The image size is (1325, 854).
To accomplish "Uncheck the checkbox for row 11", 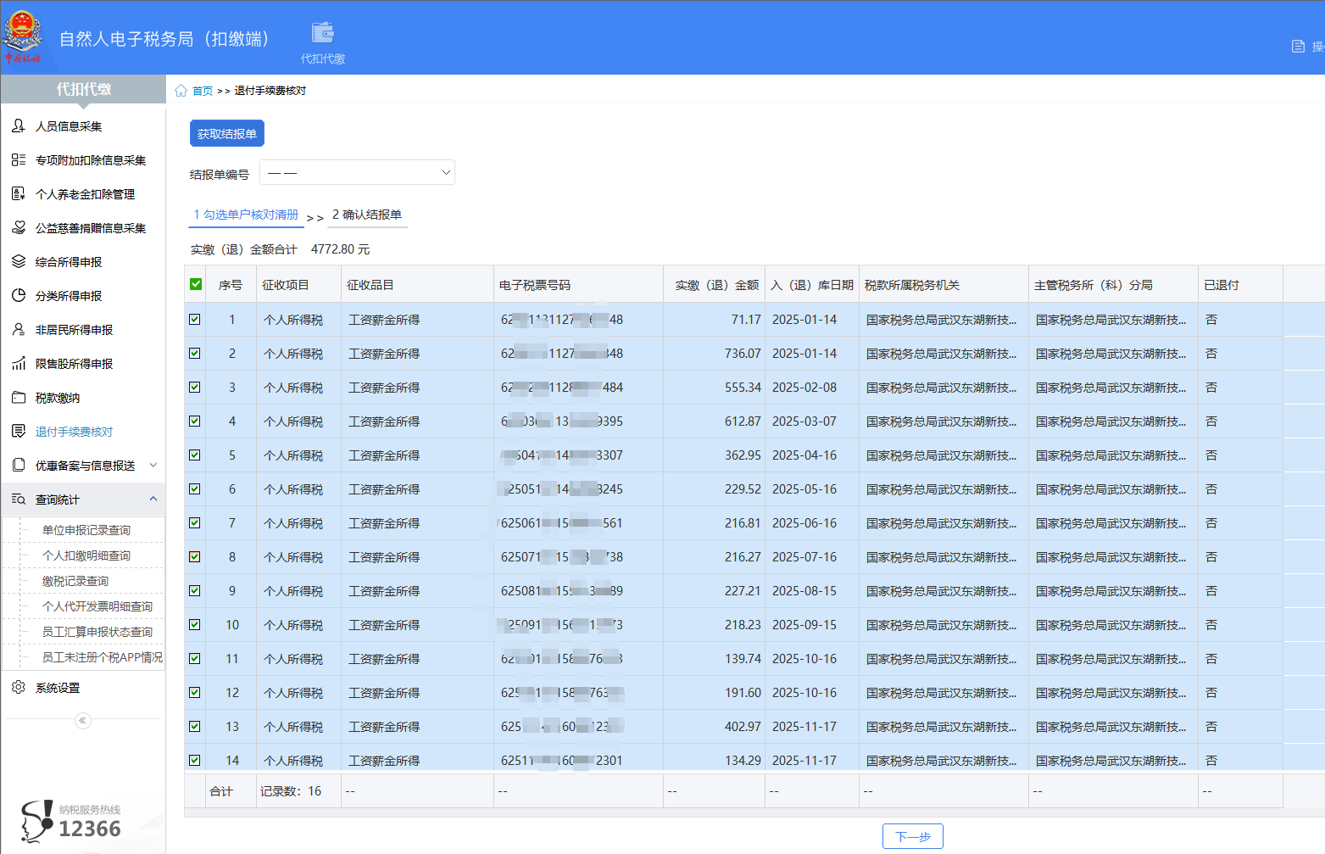I will pyautogui.click(x=195, y=659).
